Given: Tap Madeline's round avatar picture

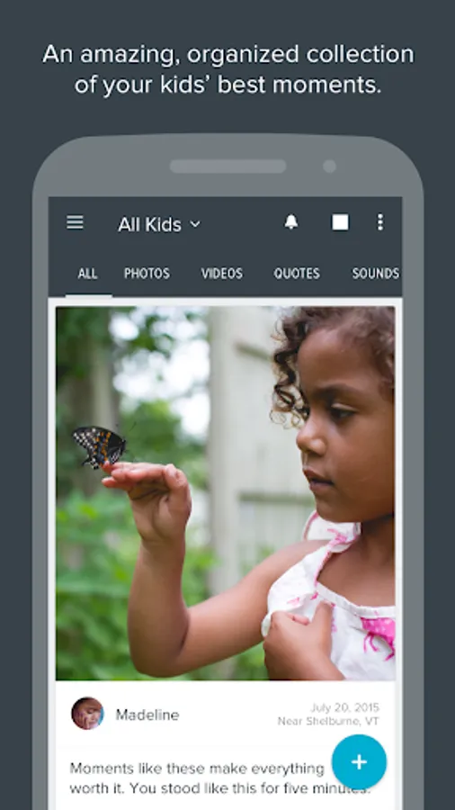Looking at the screenshot, I should pyautogui.click(x=87, y=714).
